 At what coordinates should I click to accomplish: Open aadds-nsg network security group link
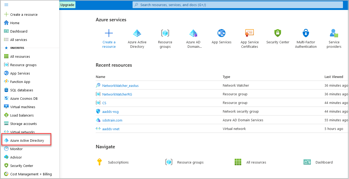110,112
